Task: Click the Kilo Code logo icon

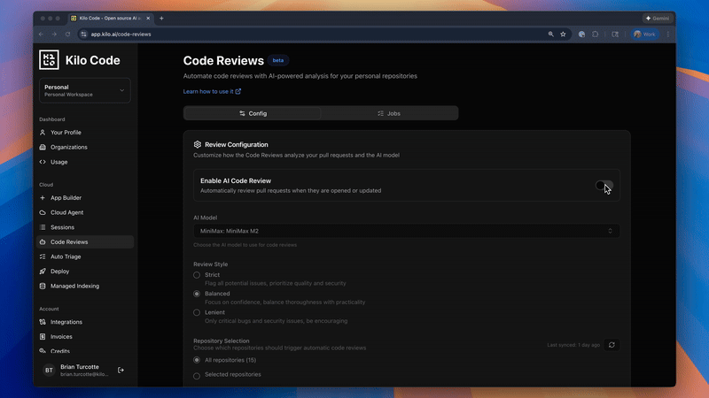Action: click(x=49, y=60)
